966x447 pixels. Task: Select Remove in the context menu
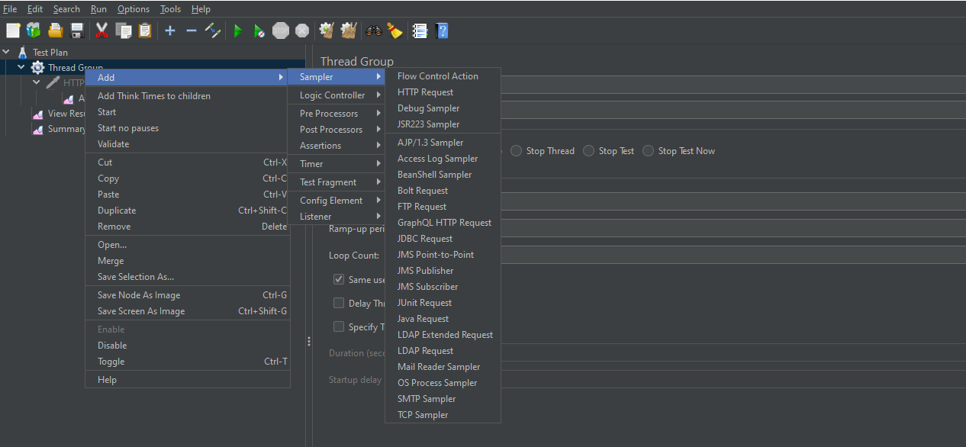[188, 227]
